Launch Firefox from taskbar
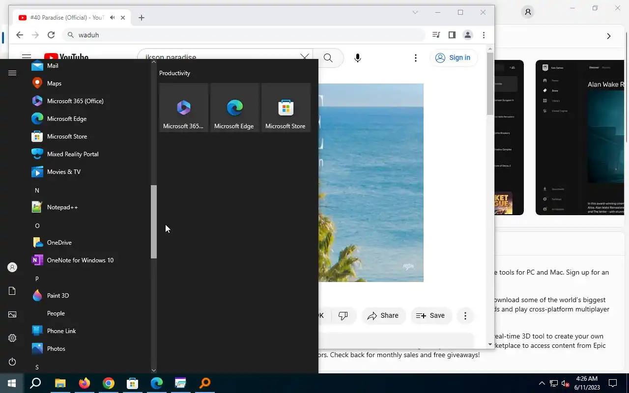The height and width of the screenshot is (393, 629). [85, 383]
